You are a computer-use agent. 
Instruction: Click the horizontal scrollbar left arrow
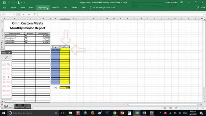[x=127, y=104]
